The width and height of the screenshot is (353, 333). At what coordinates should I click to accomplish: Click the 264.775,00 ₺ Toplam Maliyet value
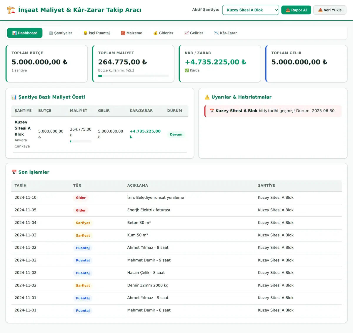pyautogui.click(x=123, y=62)
